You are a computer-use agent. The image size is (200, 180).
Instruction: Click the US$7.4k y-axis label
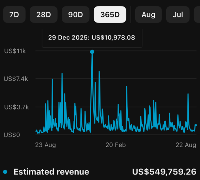pos(16,79)
